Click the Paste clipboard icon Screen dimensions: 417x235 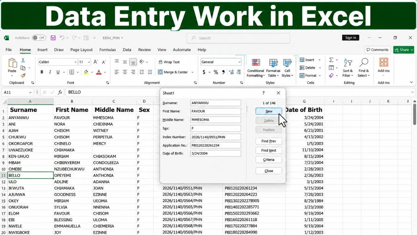coord(12,63)
